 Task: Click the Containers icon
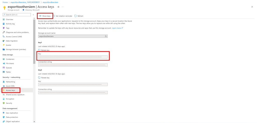pyautogui.click(x=4, y=59)
